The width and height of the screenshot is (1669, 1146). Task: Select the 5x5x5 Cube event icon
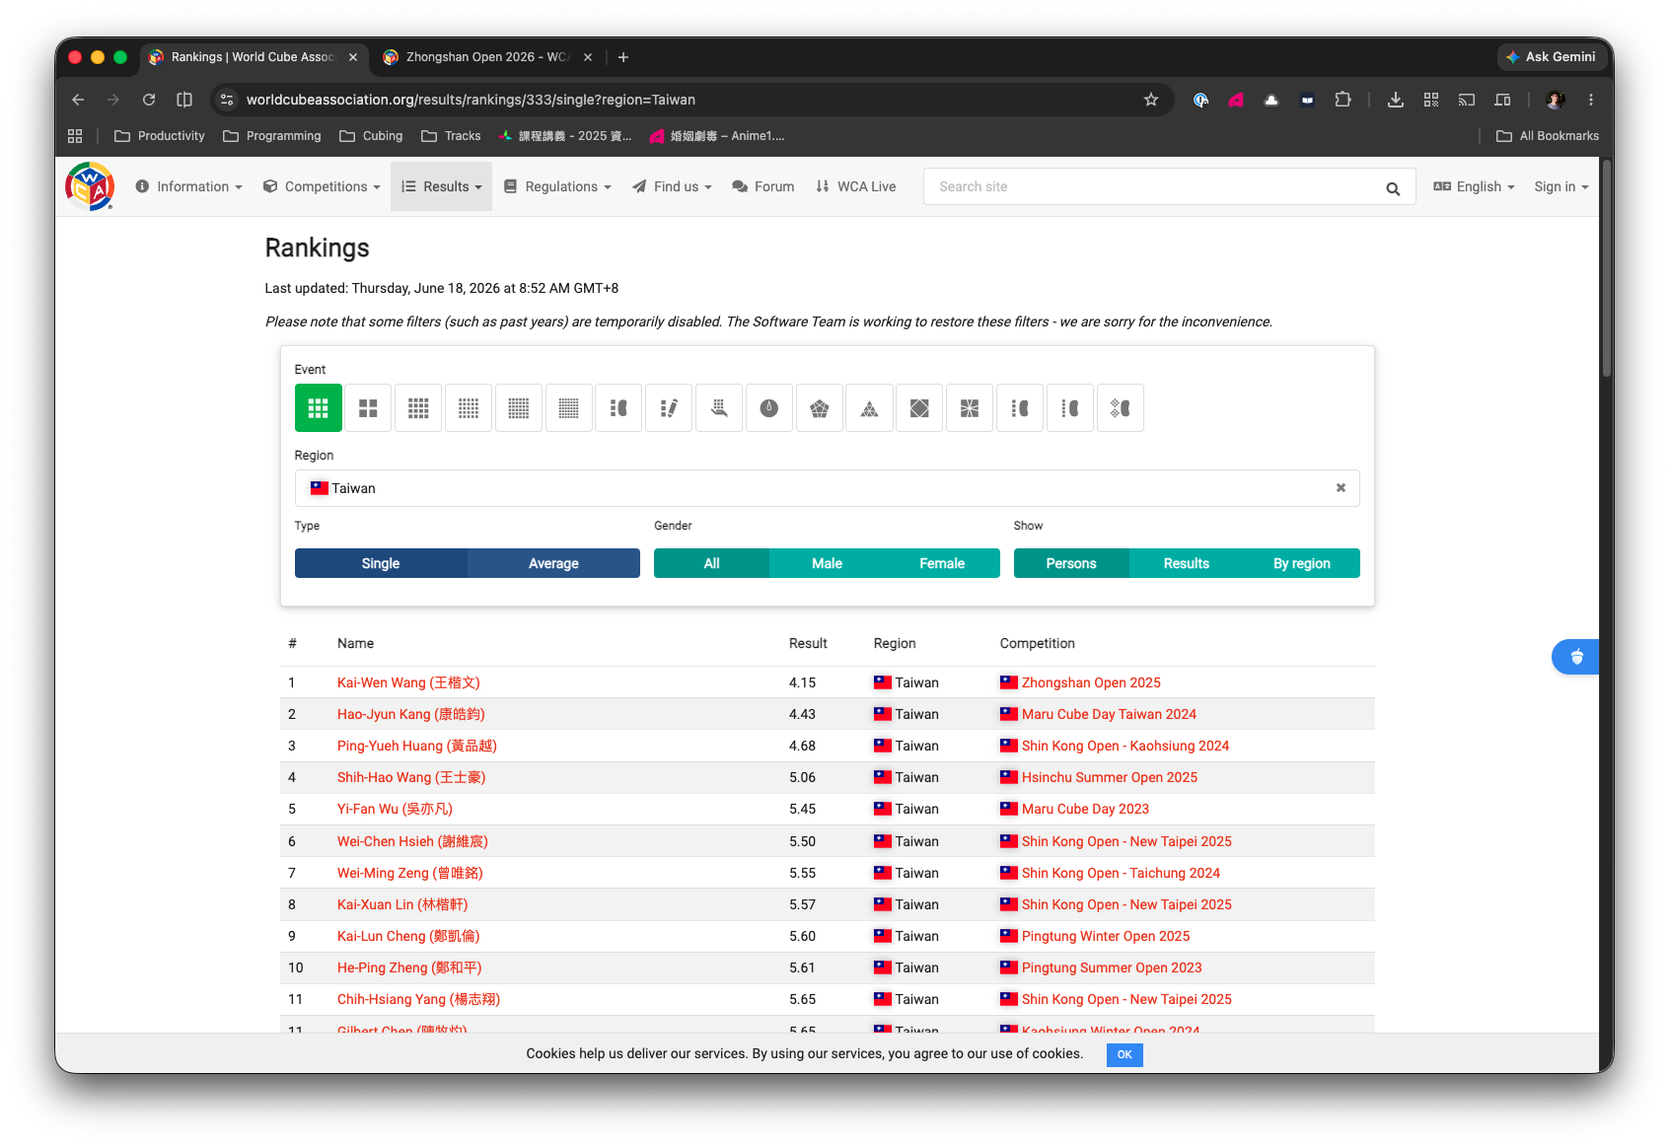[x=469, y=408]
